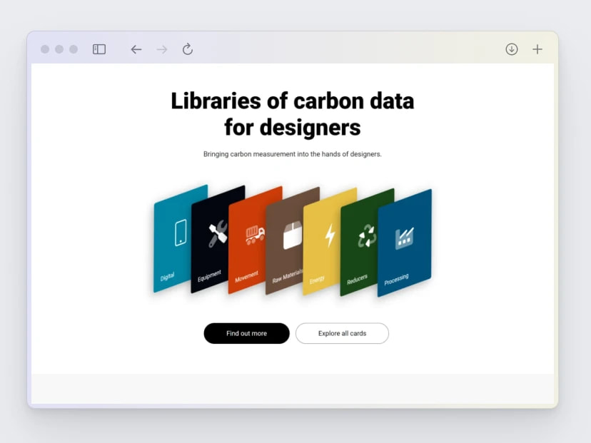Open a new tab with plus icon
The height and width of the screenshot is (443, 591).
pos(537,49)
